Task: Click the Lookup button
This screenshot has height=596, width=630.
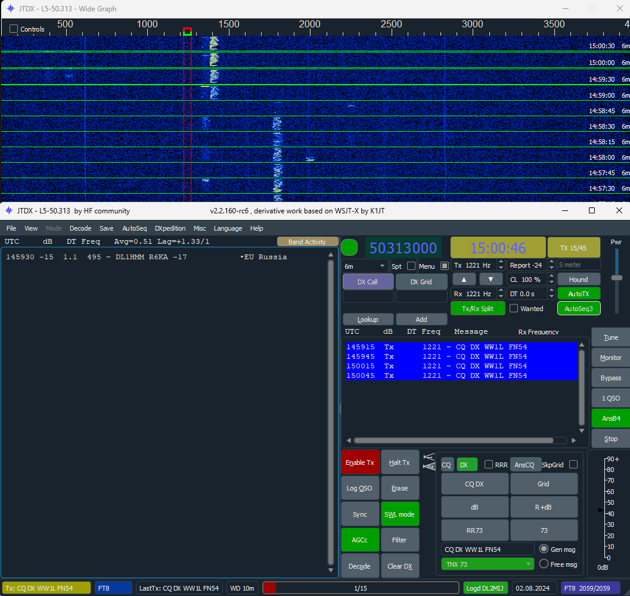Action: [368, 319]
